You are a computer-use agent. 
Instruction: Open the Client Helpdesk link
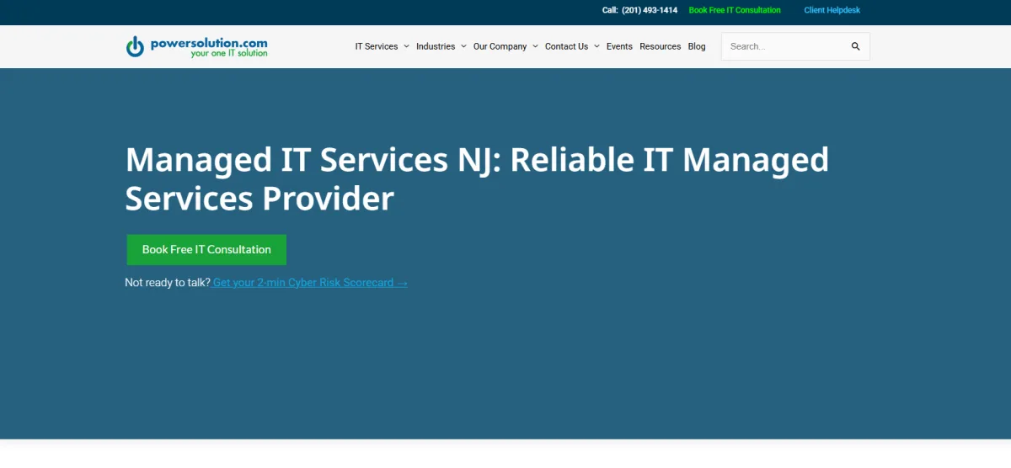tap(832, 10)
